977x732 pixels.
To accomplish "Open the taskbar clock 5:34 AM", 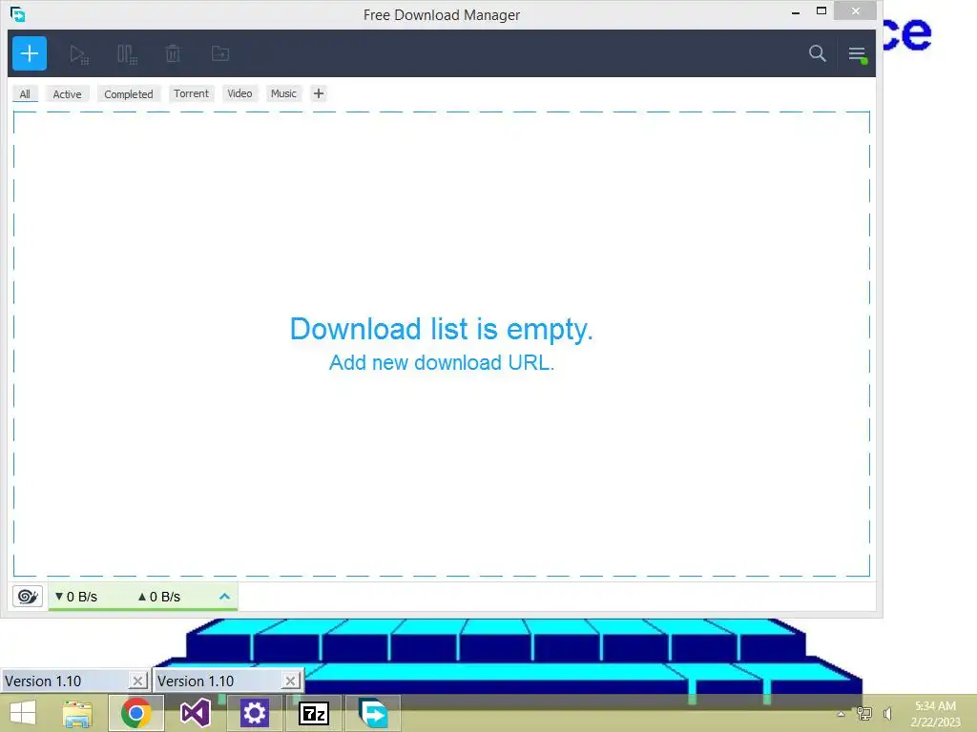I will click(x=935, y=714).
